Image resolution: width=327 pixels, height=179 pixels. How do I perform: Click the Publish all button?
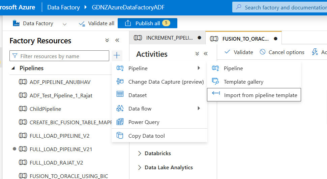coord(147,23)
